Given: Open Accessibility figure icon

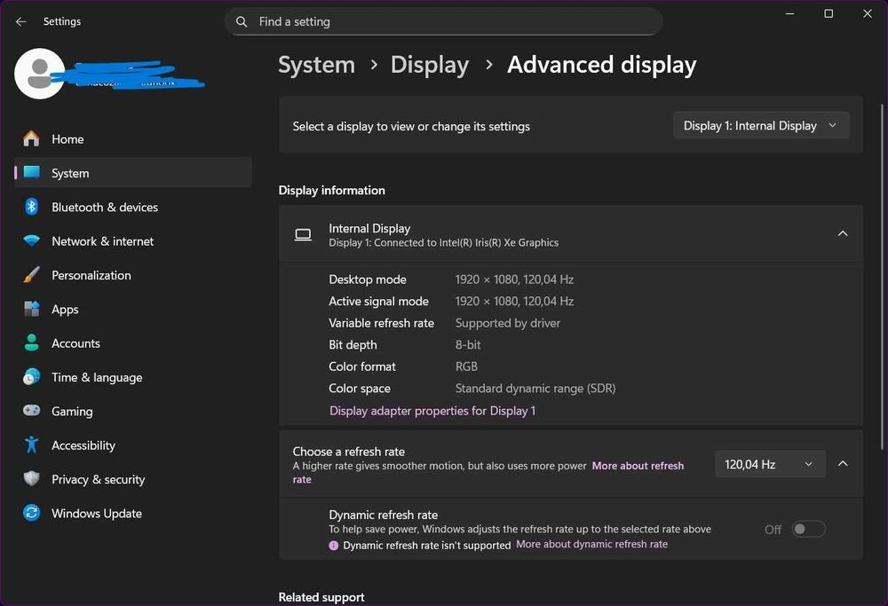Looking at the screenshot, I should pyautogui.click(x=32, y=445).
